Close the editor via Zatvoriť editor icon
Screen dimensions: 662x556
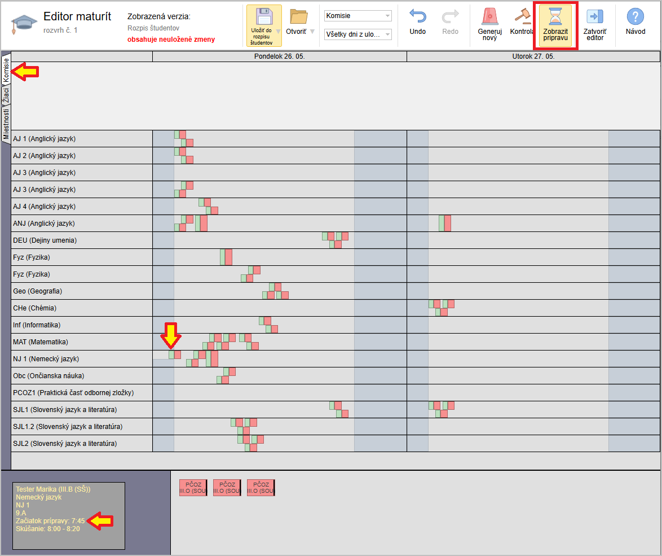pos(595,16)
